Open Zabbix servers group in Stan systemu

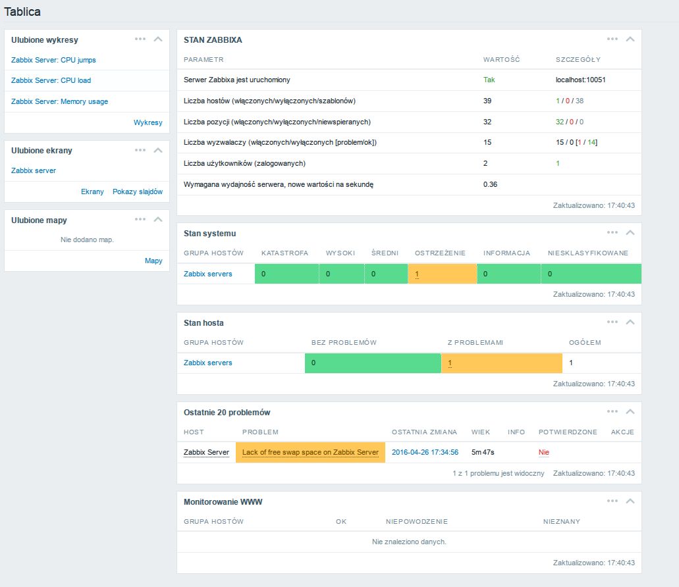(208, 274)
